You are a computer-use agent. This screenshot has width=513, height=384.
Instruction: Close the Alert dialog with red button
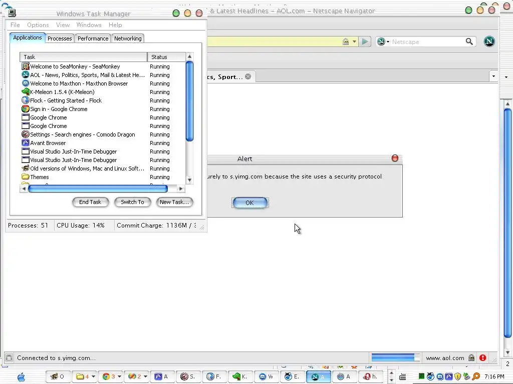click(395, 158)
